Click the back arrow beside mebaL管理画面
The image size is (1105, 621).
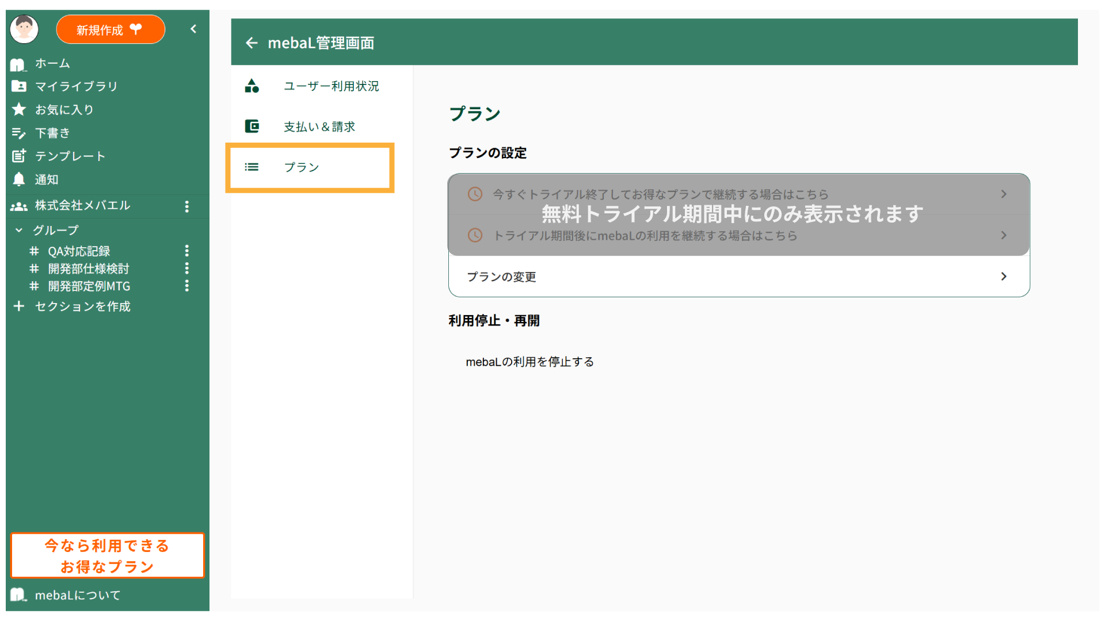[251, 43]
